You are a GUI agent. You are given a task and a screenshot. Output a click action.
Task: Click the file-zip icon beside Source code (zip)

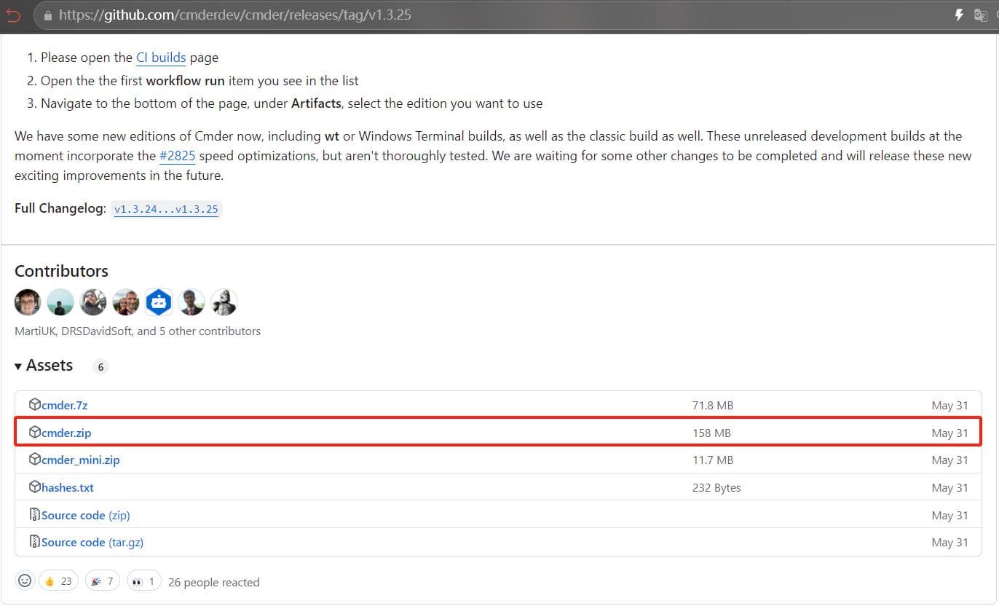(x=34, y=515)
